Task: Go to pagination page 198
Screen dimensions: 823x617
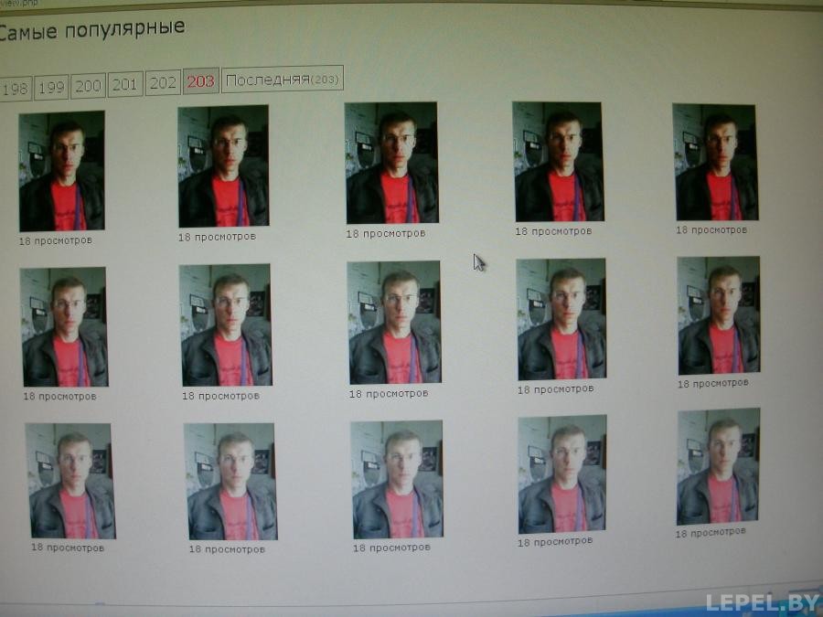Action: [16, 88]
